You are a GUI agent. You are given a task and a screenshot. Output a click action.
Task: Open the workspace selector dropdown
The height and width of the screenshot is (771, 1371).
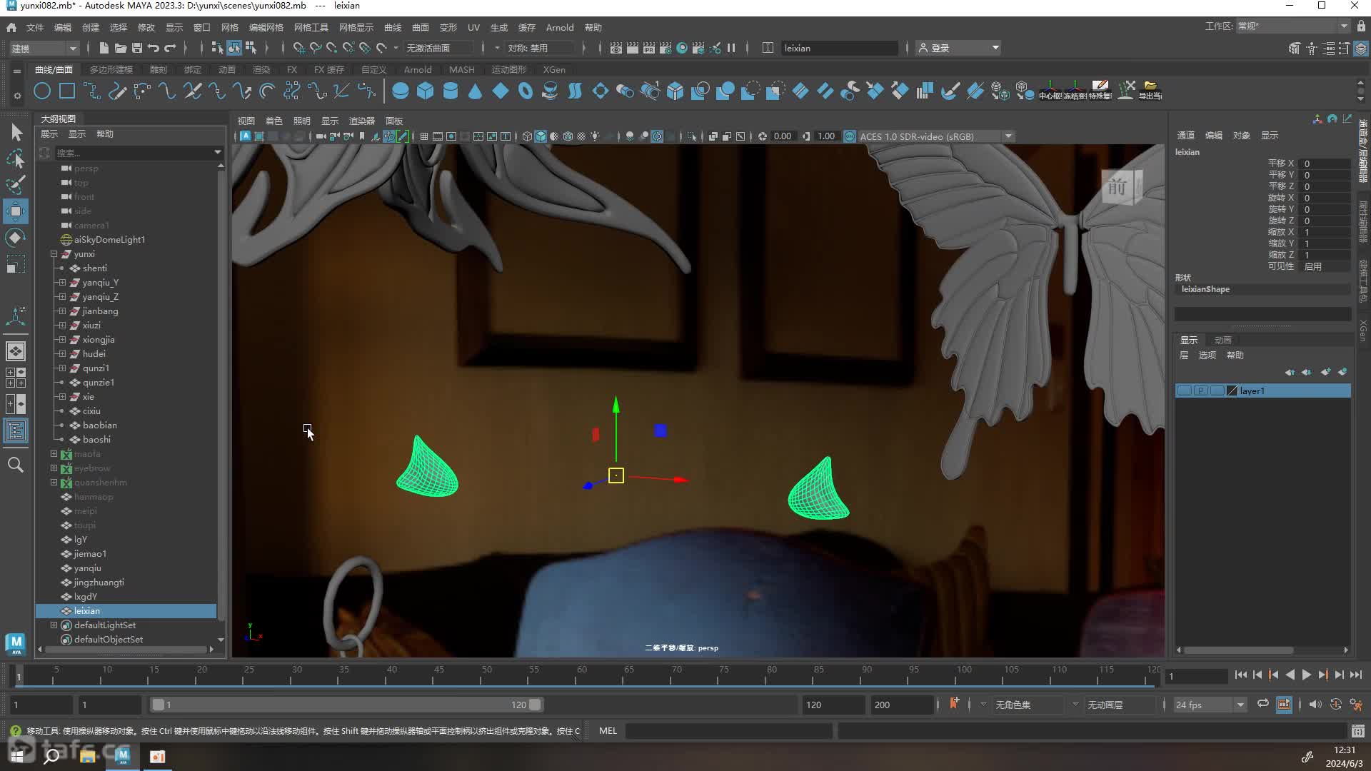[x=1292, y=26]
